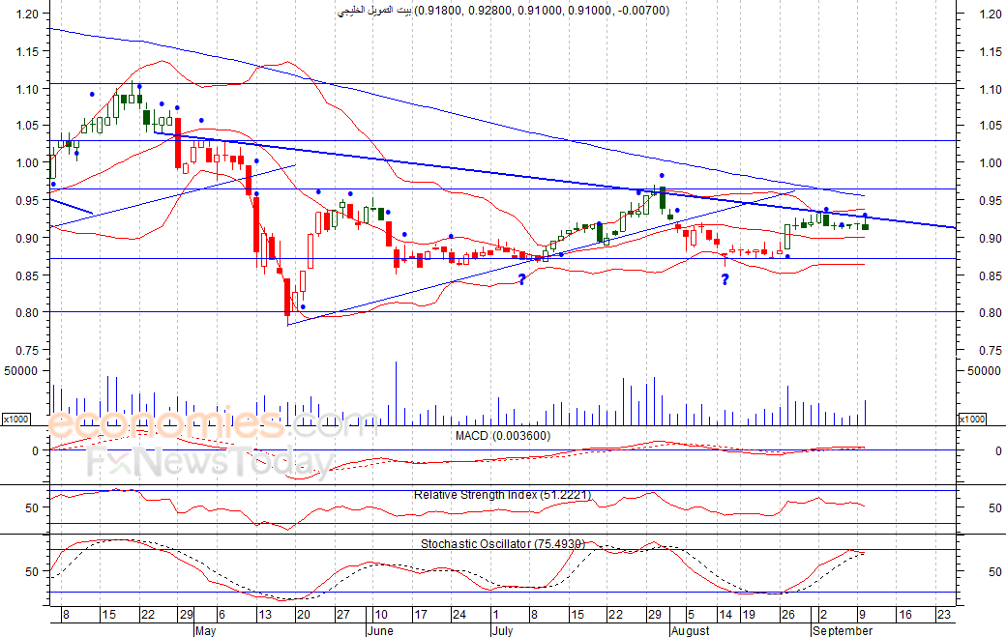Click the 16 date label in September
1006x637 pixels.
coord(904,615)
